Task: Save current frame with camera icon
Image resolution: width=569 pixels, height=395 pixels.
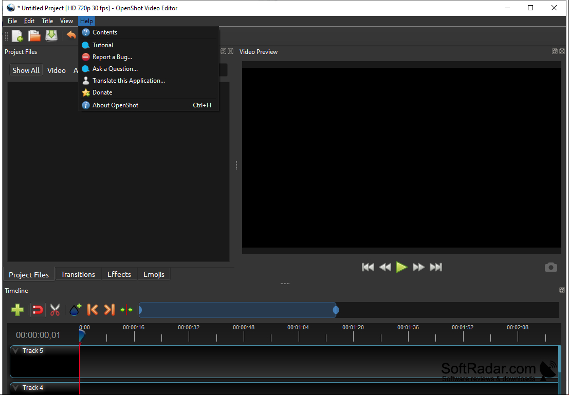Action: (x=551, y=267)
